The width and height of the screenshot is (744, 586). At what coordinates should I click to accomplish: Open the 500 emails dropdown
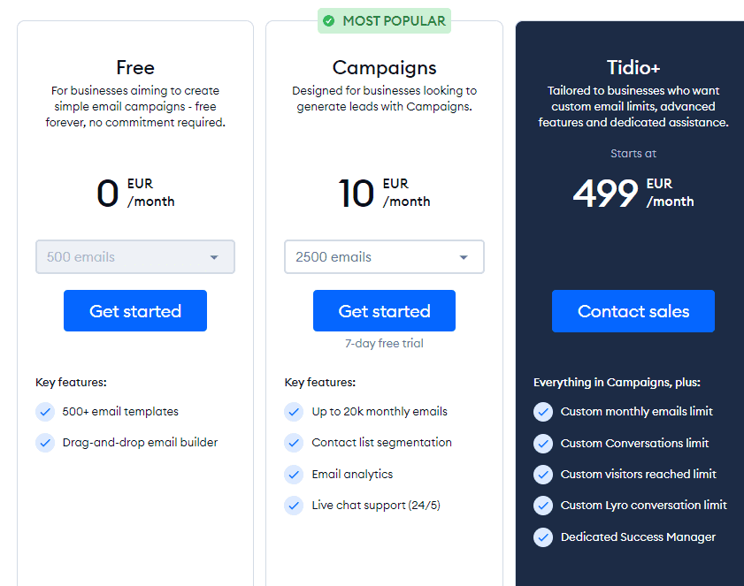[134, 257]
